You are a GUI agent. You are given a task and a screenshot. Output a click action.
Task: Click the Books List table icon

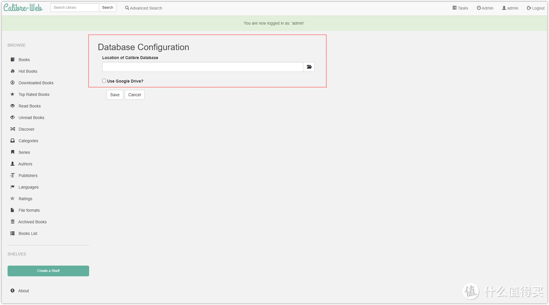tap(13, 233)
